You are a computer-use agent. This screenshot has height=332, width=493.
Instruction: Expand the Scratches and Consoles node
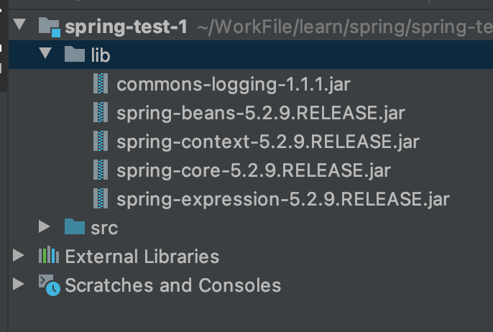(x=19, y=285)
